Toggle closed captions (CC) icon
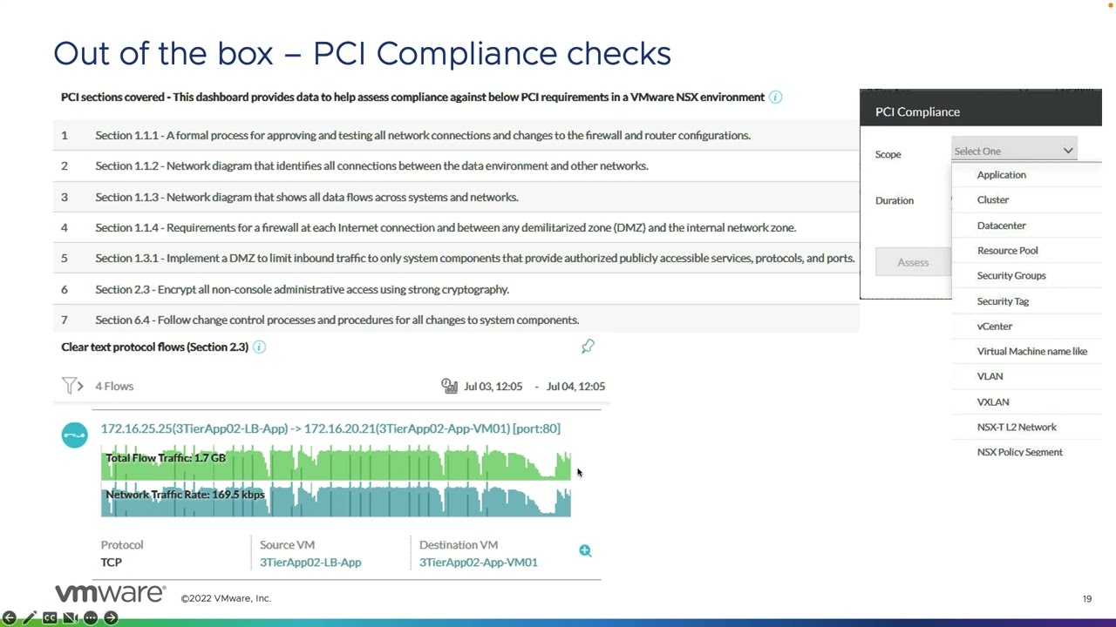1116x627 pixels. [x=50, y=617]
